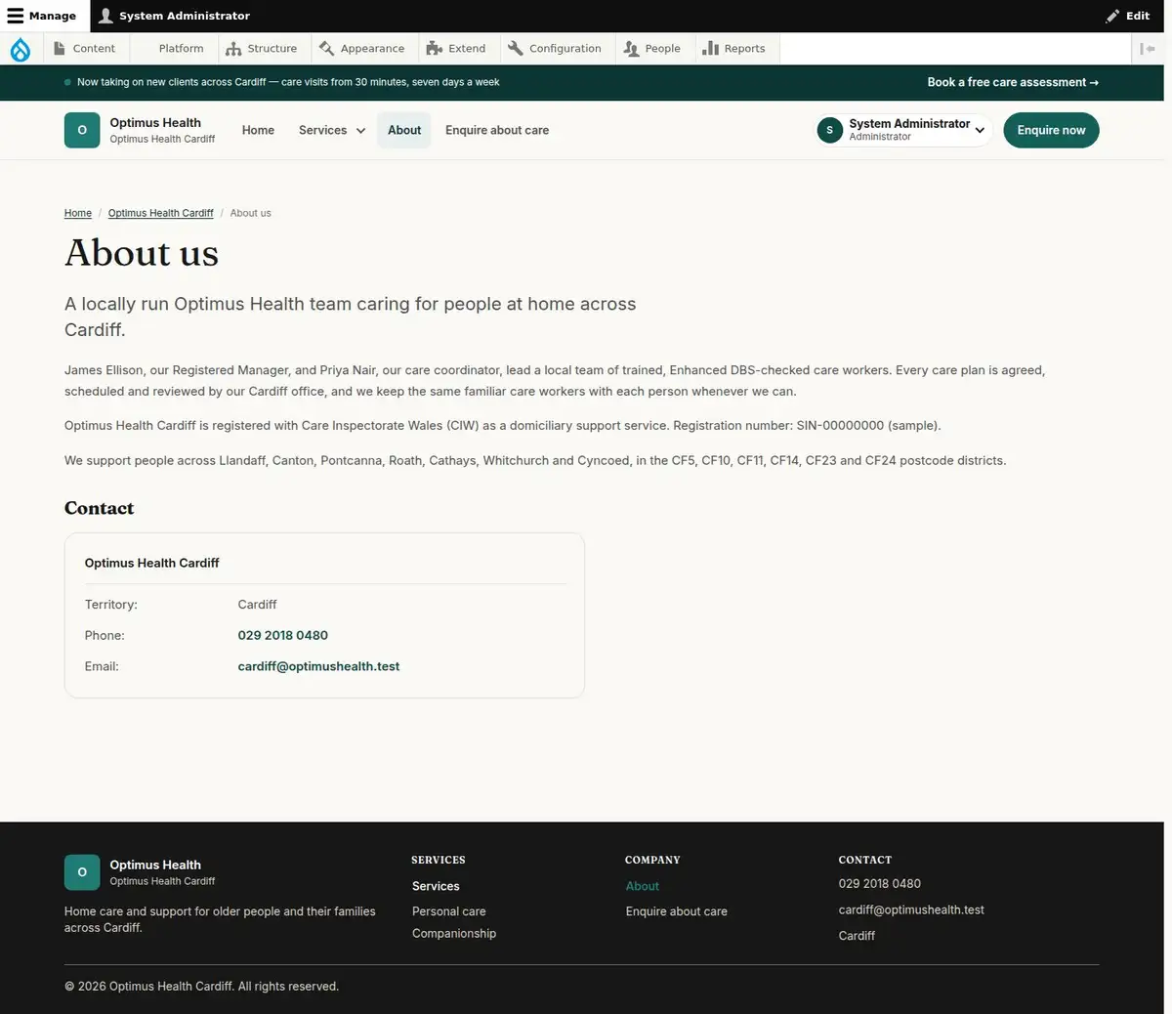
Task: Click Book a free care assessment link
Action: [1013, 83]
